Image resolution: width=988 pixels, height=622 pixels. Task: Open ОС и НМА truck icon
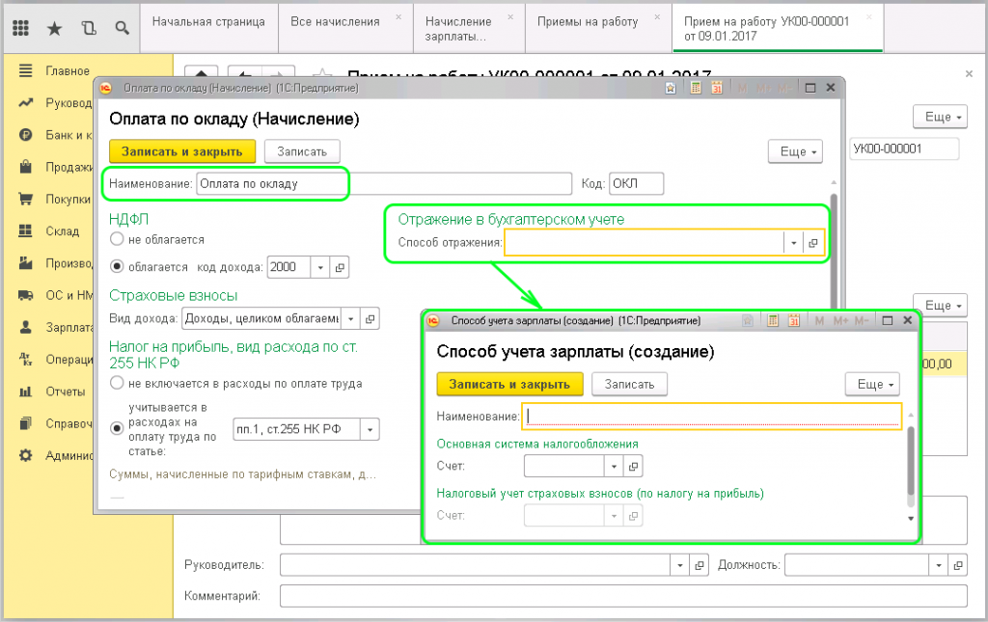(x=25, y=295)
